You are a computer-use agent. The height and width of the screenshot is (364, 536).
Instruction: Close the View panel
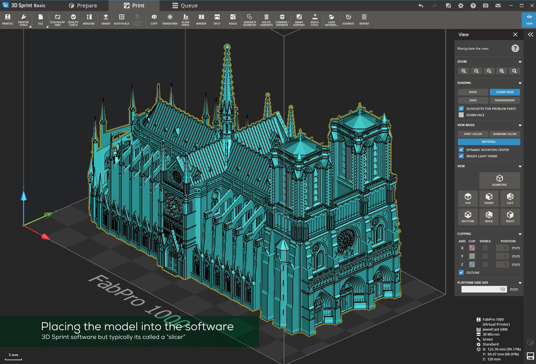[515, 34]
